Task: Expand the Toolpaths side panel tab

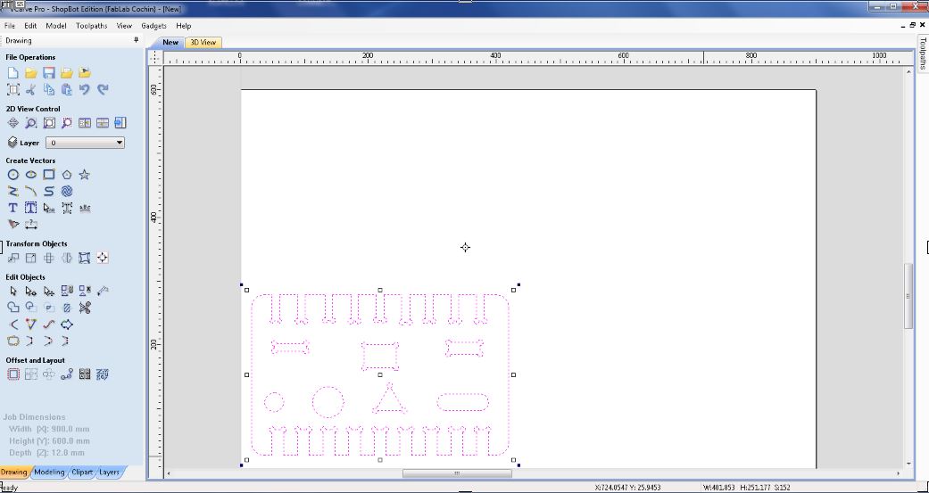Action: pos(923,52)
